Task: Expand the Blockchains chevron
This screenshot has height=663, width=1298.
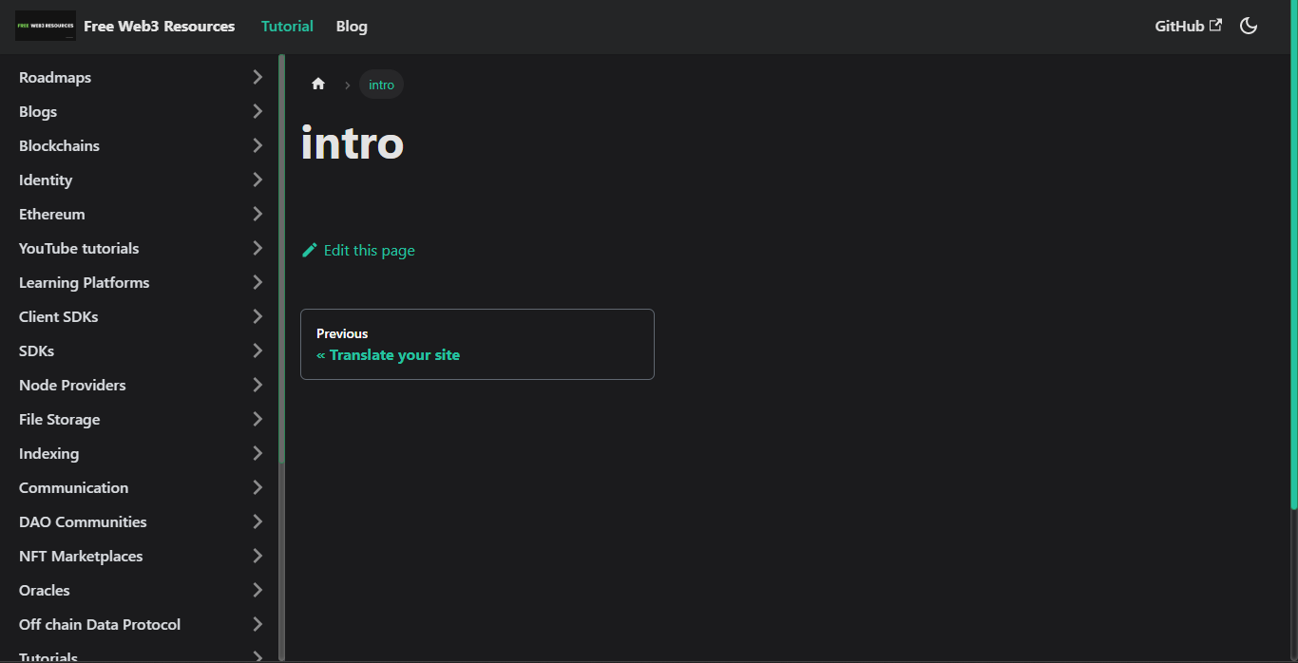Action: [x=258, y=145]
